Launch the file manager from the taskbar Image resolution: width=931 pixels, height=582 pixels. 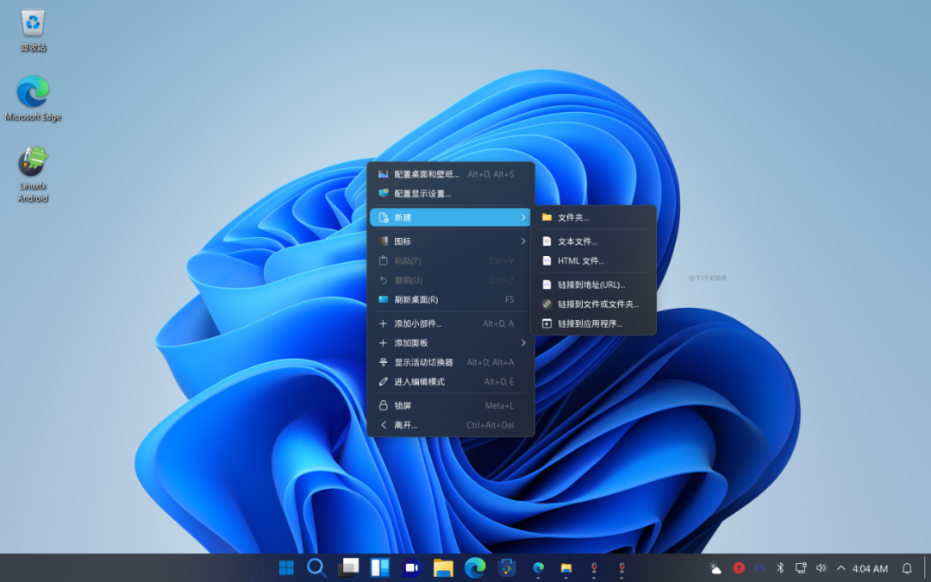pos(442,568)
